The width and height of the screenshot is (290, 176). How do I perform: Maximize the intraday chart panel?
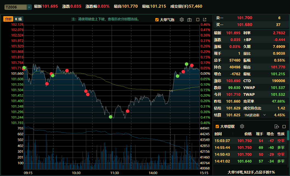point(198,20)
